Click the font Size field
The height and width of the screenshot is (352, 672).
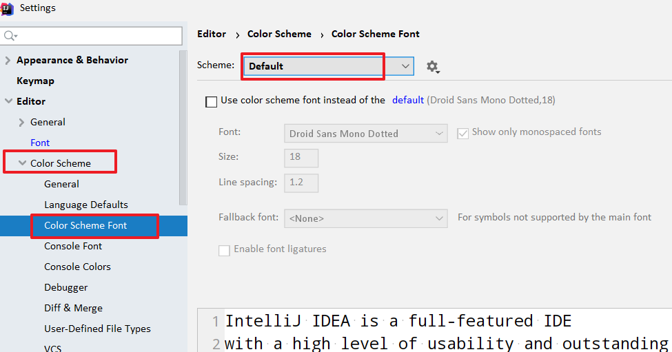[x=301, y=157]
